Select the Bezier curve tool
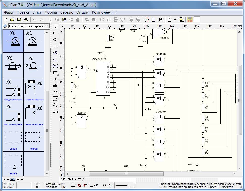Image resolution: width=245 pixels, height=191 pixels. click(x=55, y=66)
